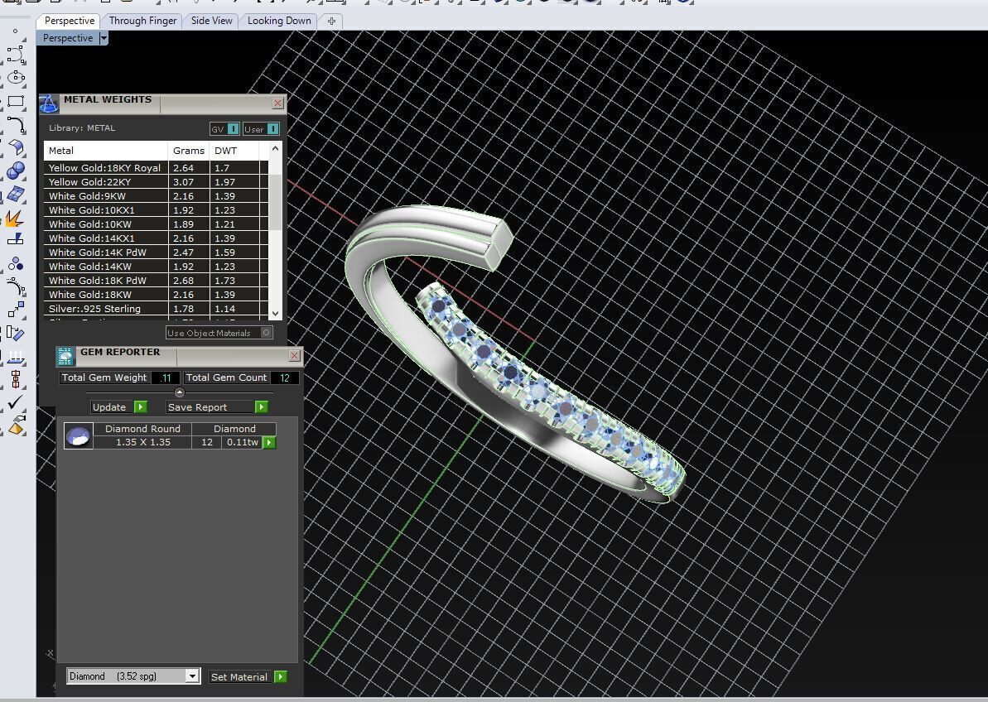Image resolution: width=988 pixels, height=702 pixels.
Task: Click the Gem Reporter panel icon
Action: (x=65, y=356)
